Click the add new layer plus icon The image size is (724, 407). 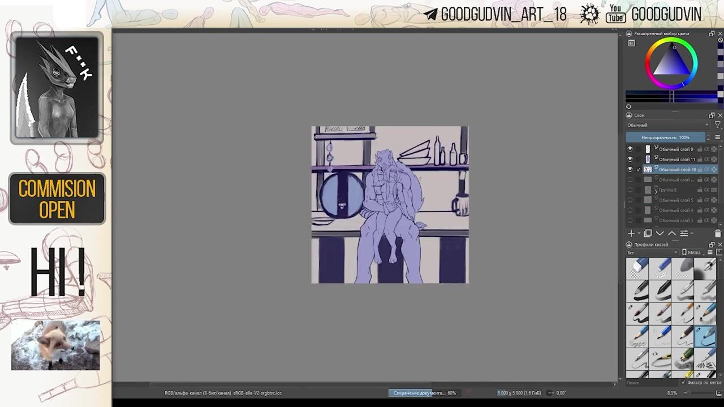tap(631, 233)
